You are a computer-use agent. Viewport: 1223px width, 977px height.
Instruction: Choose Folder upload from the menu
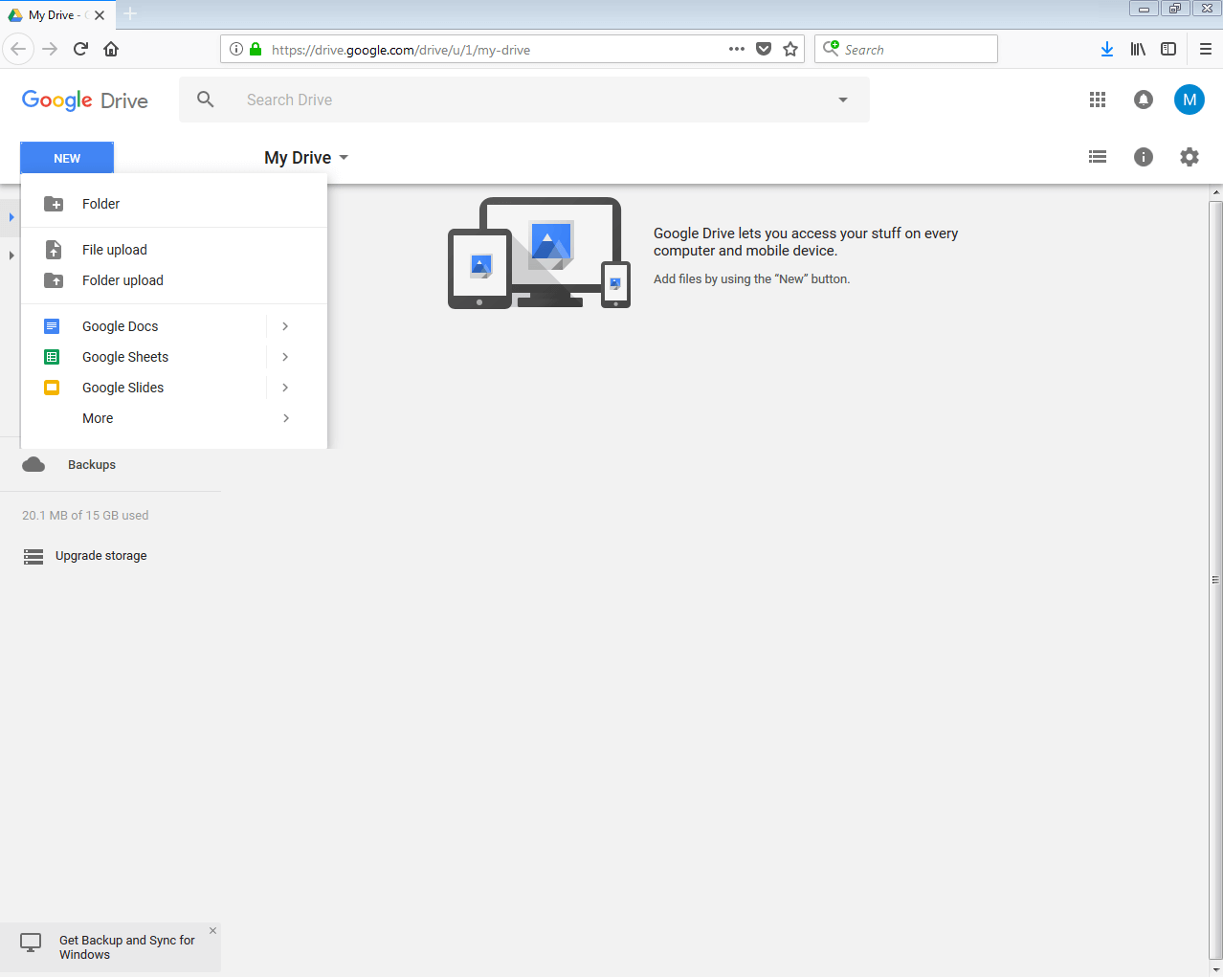tap(174, 280)
